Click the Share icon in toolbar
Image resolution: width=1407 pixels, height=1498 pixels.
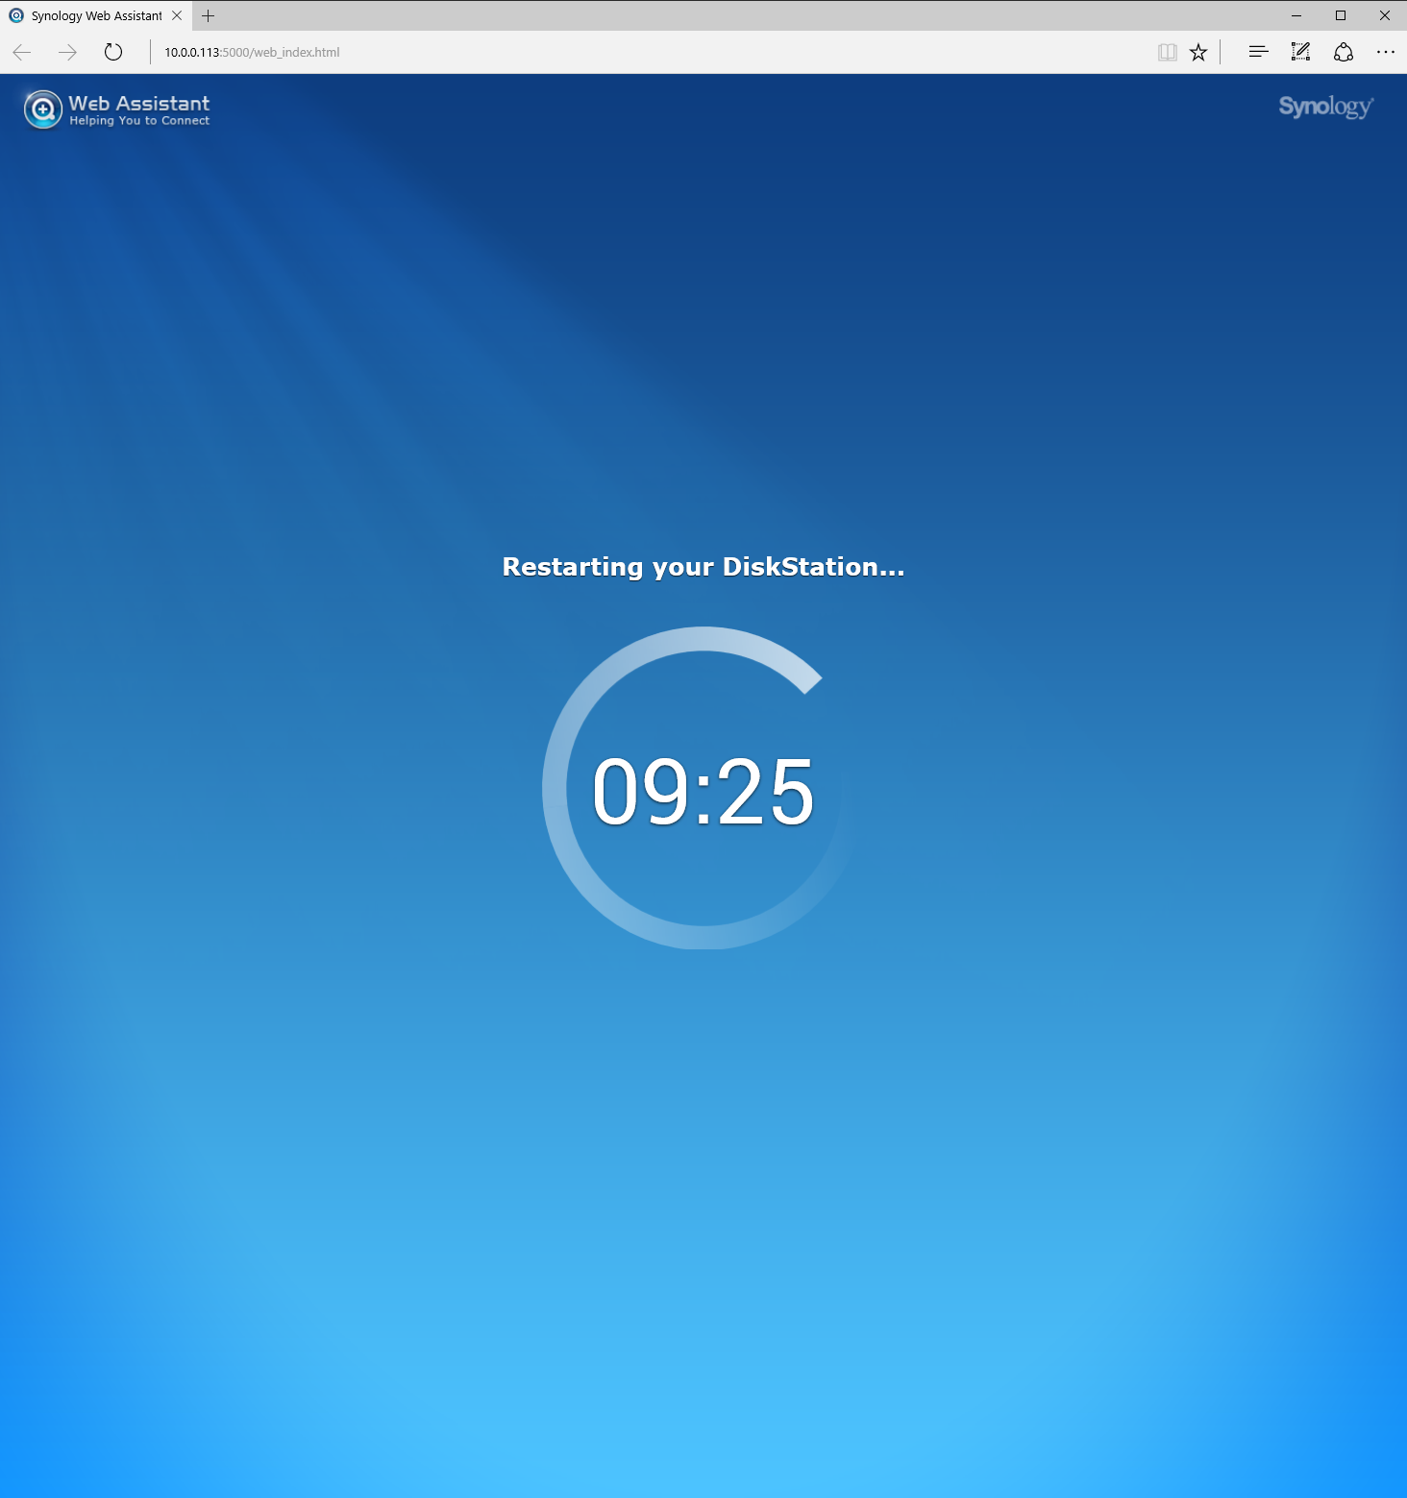point(1344,52)
